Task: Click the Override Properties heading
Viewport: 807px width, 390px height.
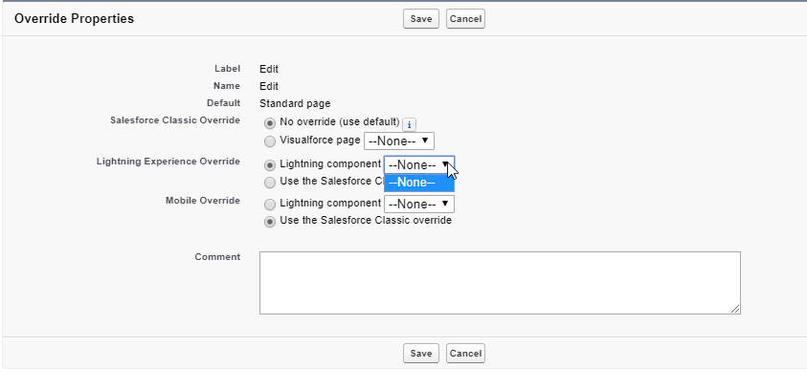Action: tap(74, 19)
